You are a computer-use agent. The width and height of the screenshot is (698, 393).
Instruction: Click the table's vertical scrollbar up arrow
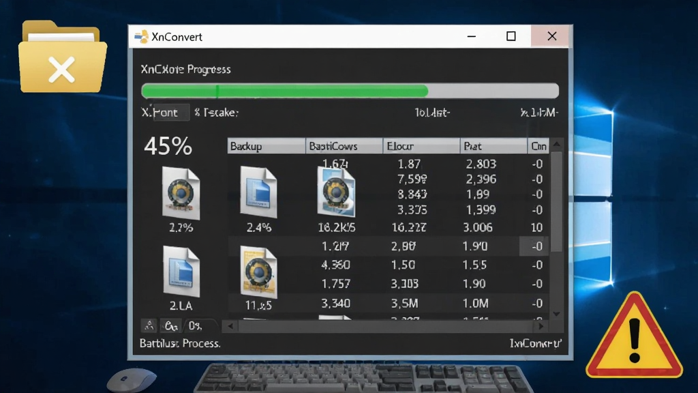pos(556,145)
